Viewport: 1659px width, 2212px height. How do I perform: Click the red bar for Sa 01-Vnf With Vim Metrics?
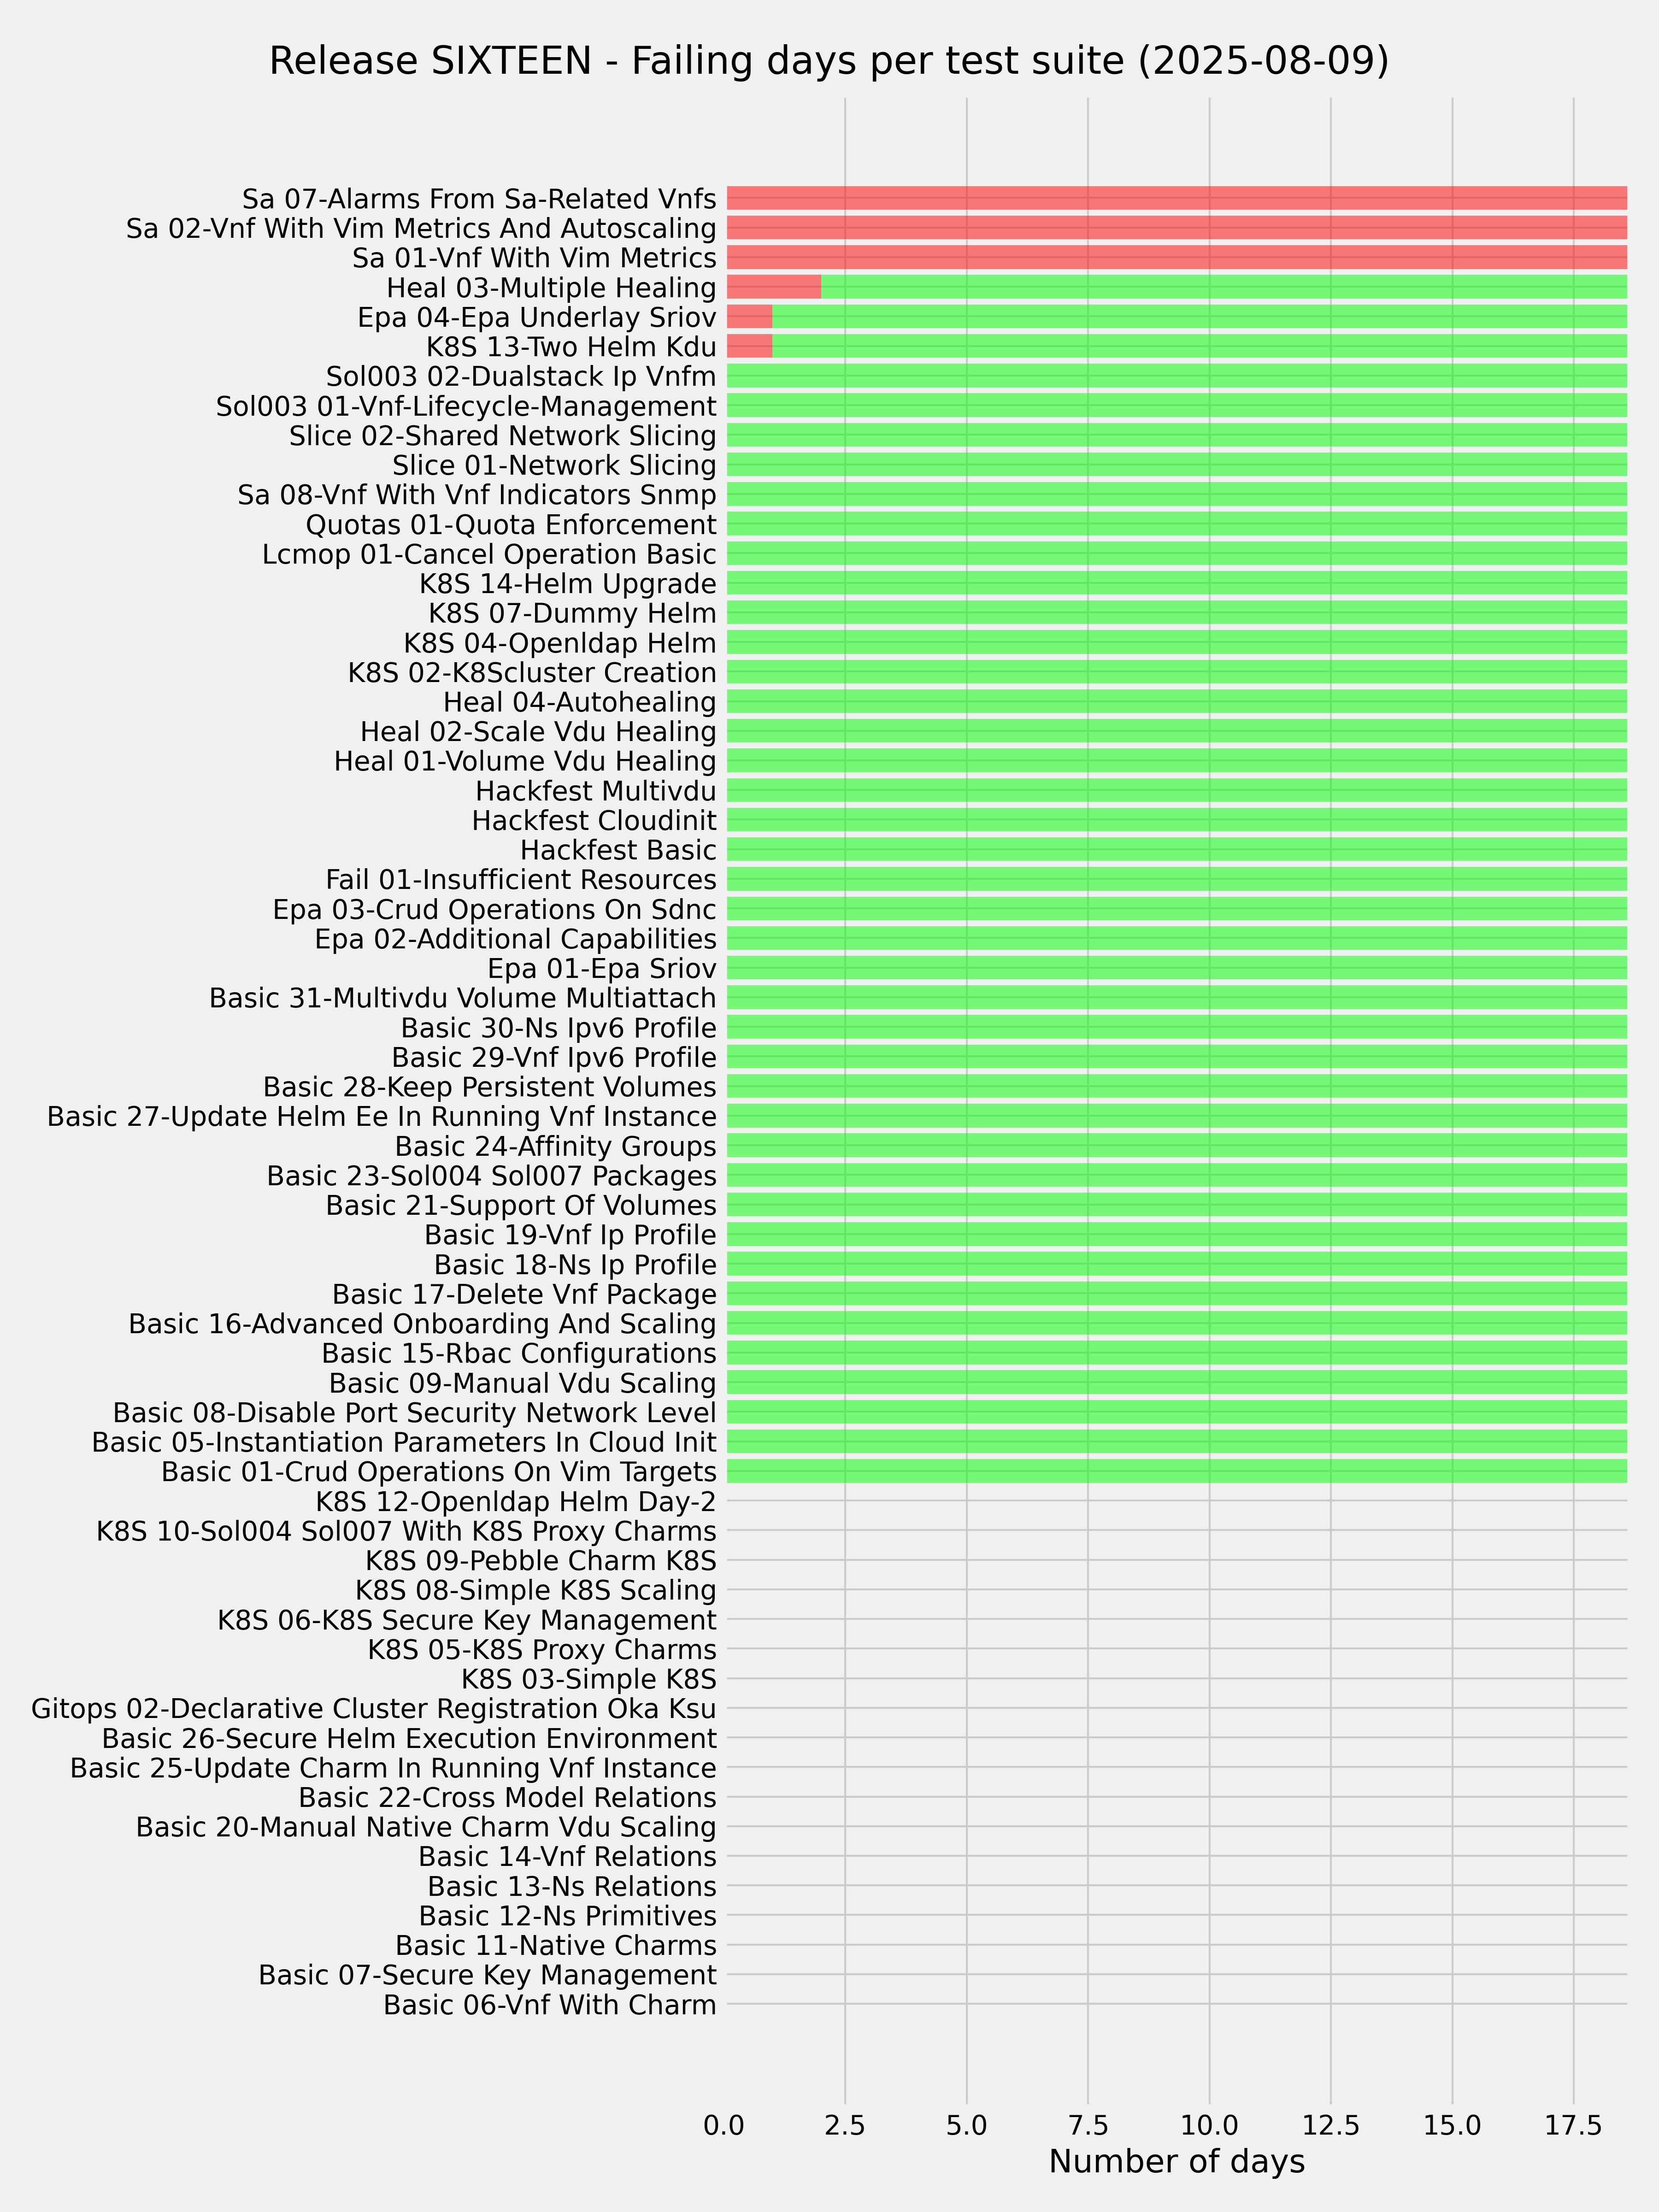coord(1176,258)
